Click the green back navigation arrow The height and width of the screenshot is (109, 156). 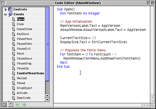point(17,105)
